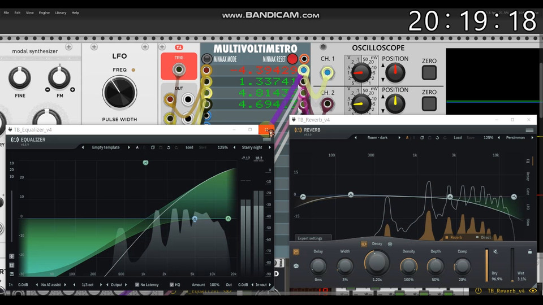This screenshot has height=305, width=543.
Task: Select next skin after Starry night
Action: (270, 147)
